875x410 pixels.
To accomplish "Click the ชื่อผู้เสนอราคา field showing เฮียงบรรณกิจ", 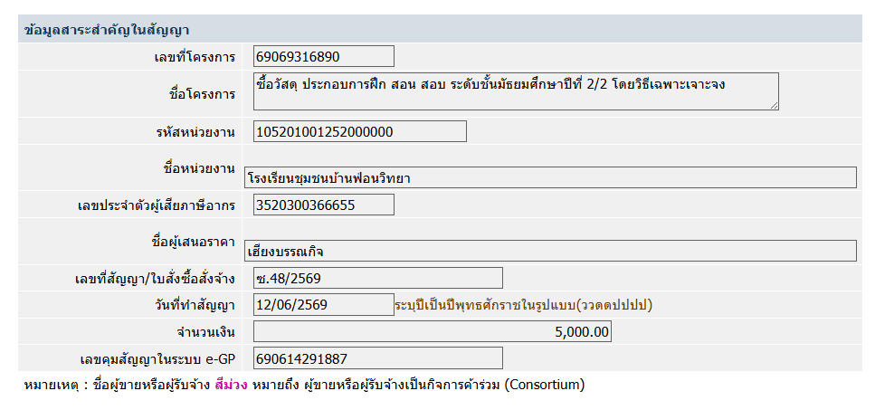I will pyautogui.click(x=549, y=251).
